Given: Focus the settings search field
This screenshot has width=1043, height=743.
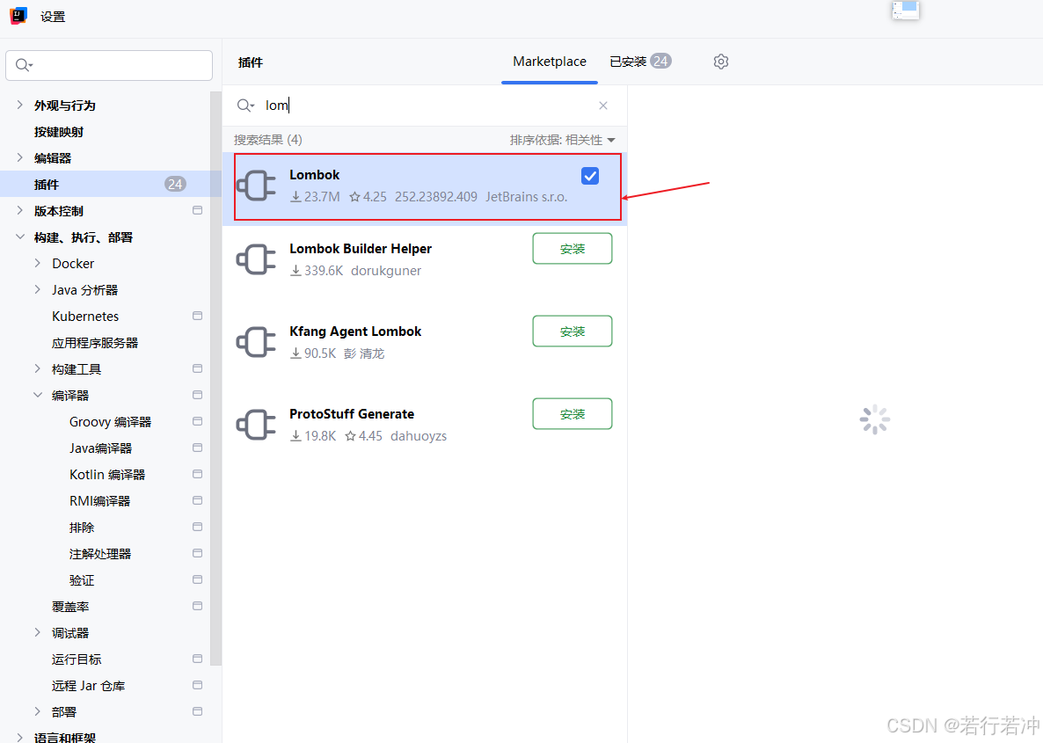Looking at the screenshot, I should pos(109,65).
